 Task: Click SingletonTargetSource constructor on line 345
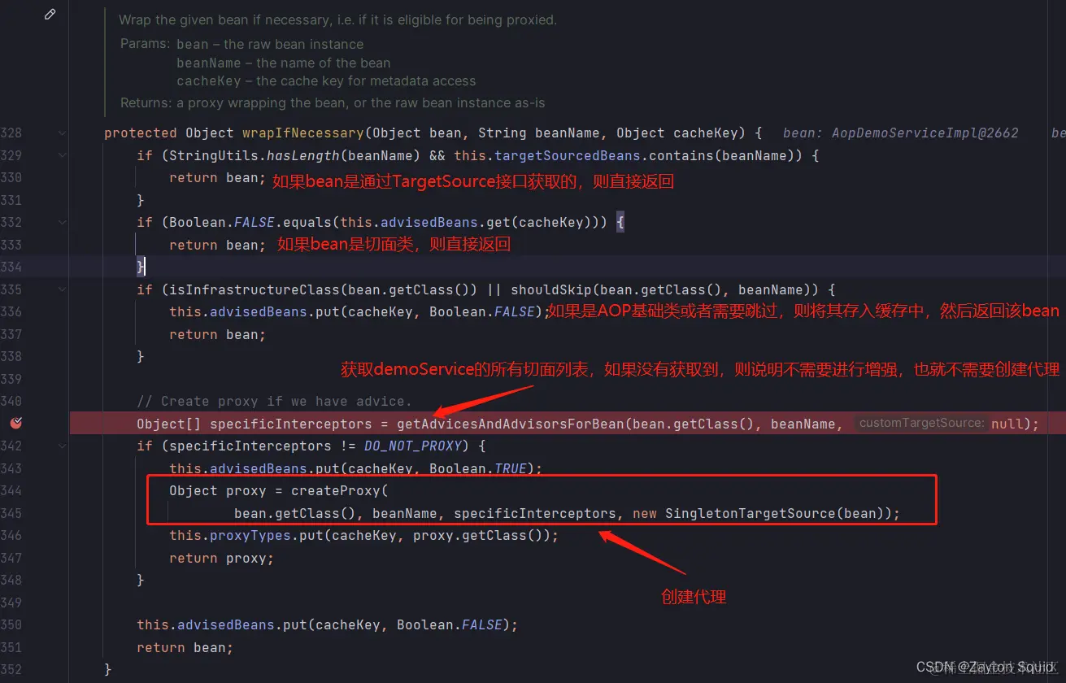click(x=750, y=513)
